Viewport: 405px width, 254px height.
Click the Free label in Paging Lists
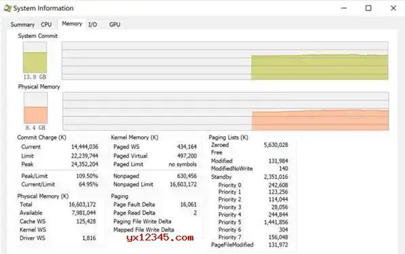click(x=216, y=152)
